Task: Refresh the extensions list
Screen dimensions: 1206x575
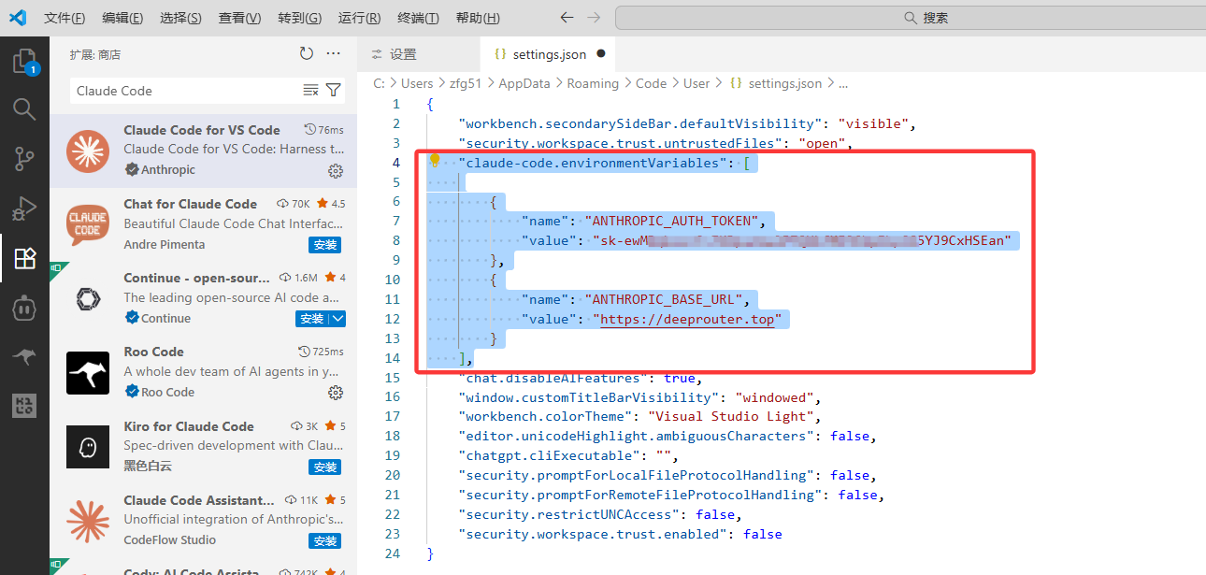Action: tap(308, 53)
